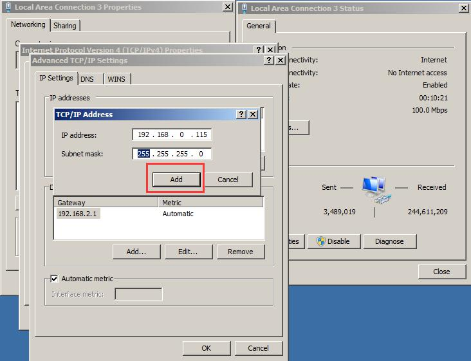Toggle the Automatic metric checkbox
The height and width of the screenshot is (361, 471).
(55, 279)
